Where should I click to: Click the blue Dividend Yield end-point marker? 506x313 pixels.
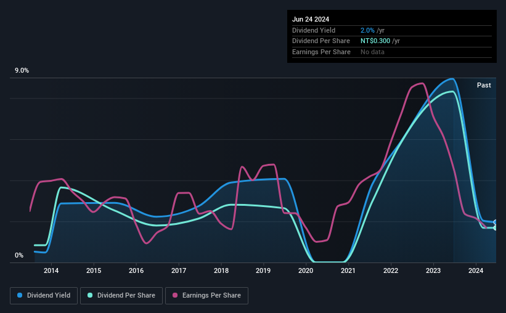coord(496,222)
